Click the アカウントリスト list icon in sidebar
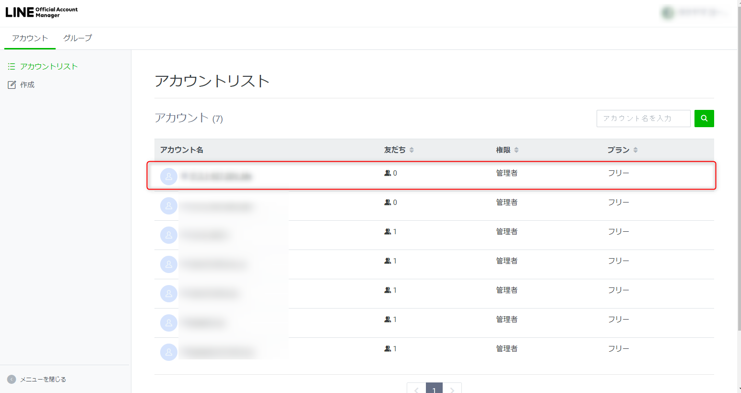The height and width of the screenshot is (393, 741). (12, 67)
